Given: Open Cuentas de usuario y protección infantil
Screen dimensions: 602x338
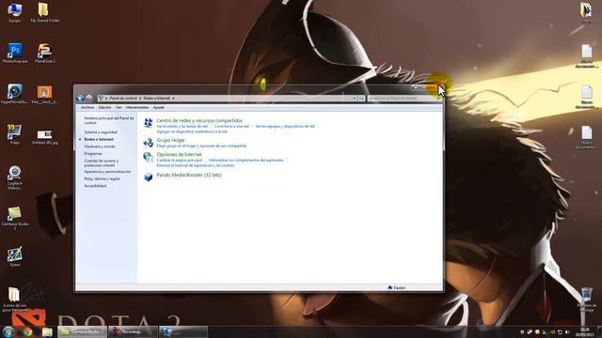Looking at the screenshot, I should tap(102, 163).
